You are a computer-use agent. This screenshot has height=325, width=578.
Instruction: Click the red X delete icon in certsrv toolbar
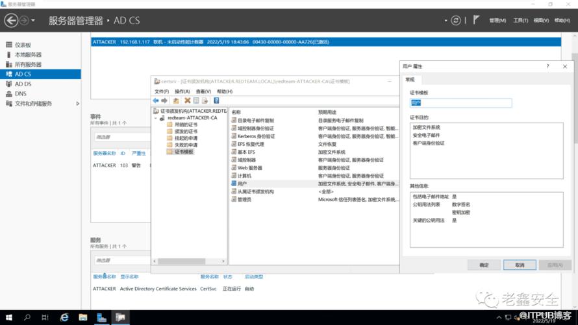click(x=187, y=101)
